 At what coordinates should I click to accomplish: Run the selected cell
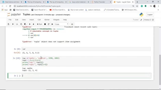39,24
